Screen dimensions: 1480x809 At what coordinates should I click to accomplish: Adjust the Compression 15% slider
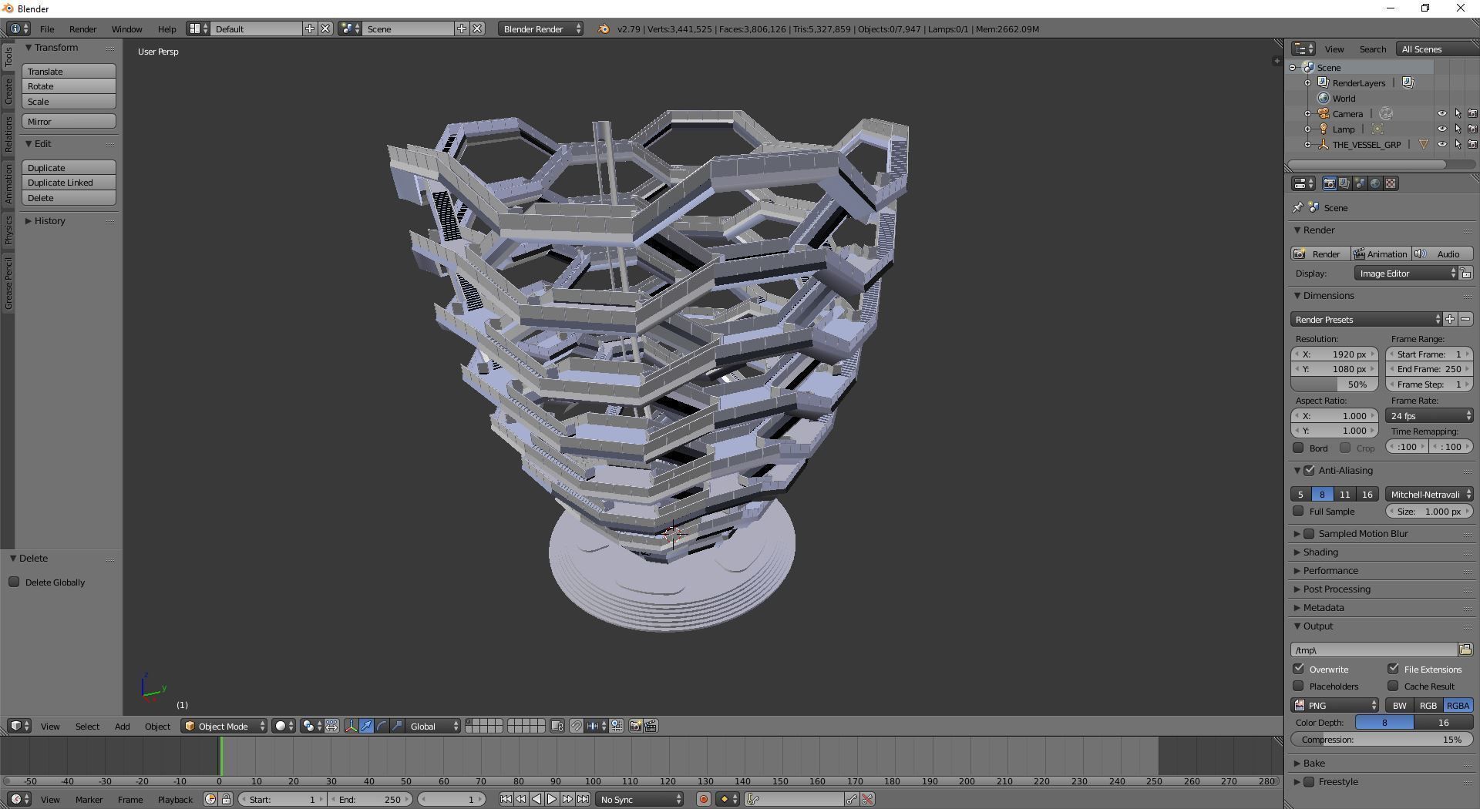(1381, 739)
